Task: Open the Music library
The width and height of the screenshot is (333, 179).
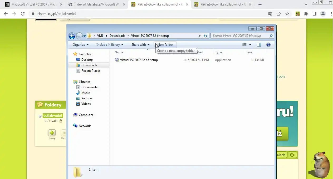Action: [x=86, y=93]
